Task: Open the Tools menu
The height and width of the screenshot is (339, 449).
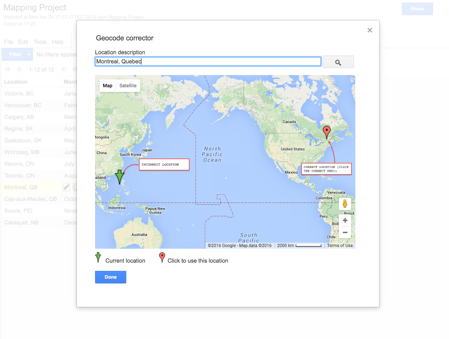Action: pos(40,42)
